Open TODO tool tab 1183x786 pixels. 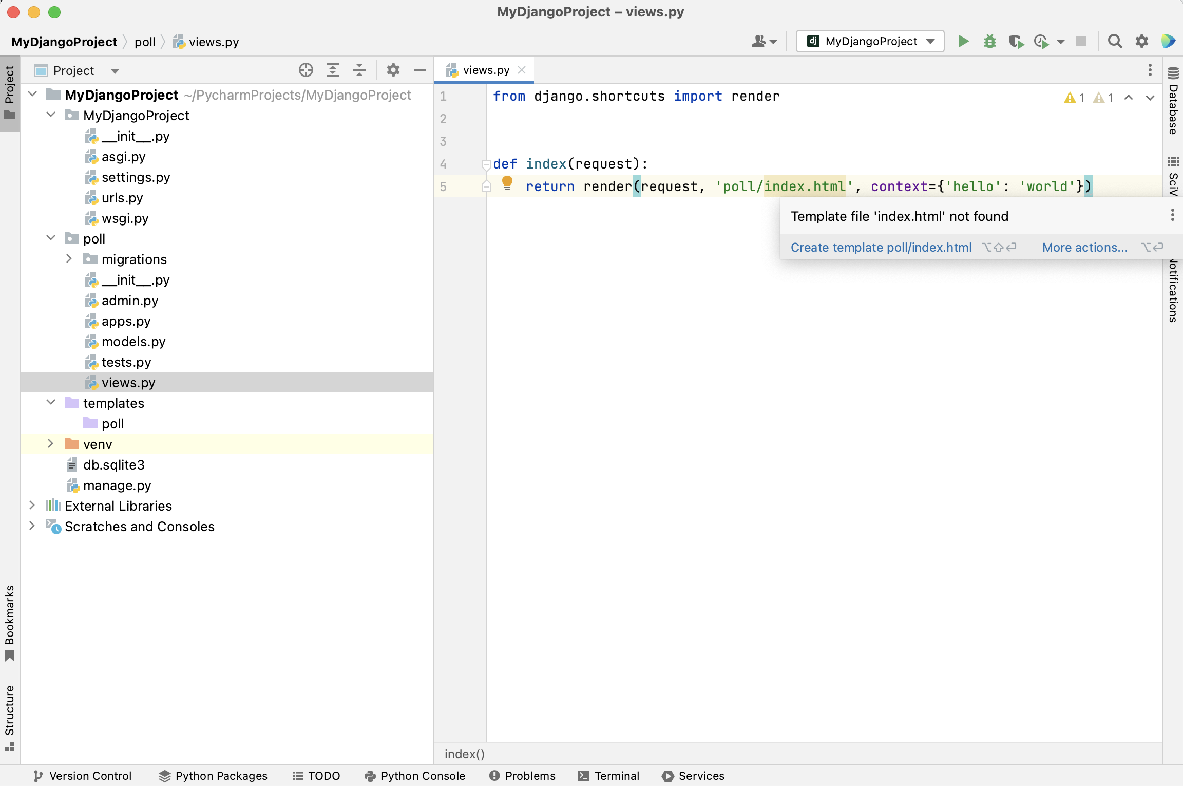click(316, 776)
